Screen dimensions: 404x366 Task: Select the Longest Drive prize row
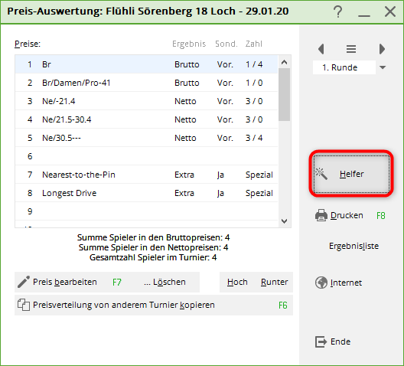pyautogui.click(x=146, y=193)
